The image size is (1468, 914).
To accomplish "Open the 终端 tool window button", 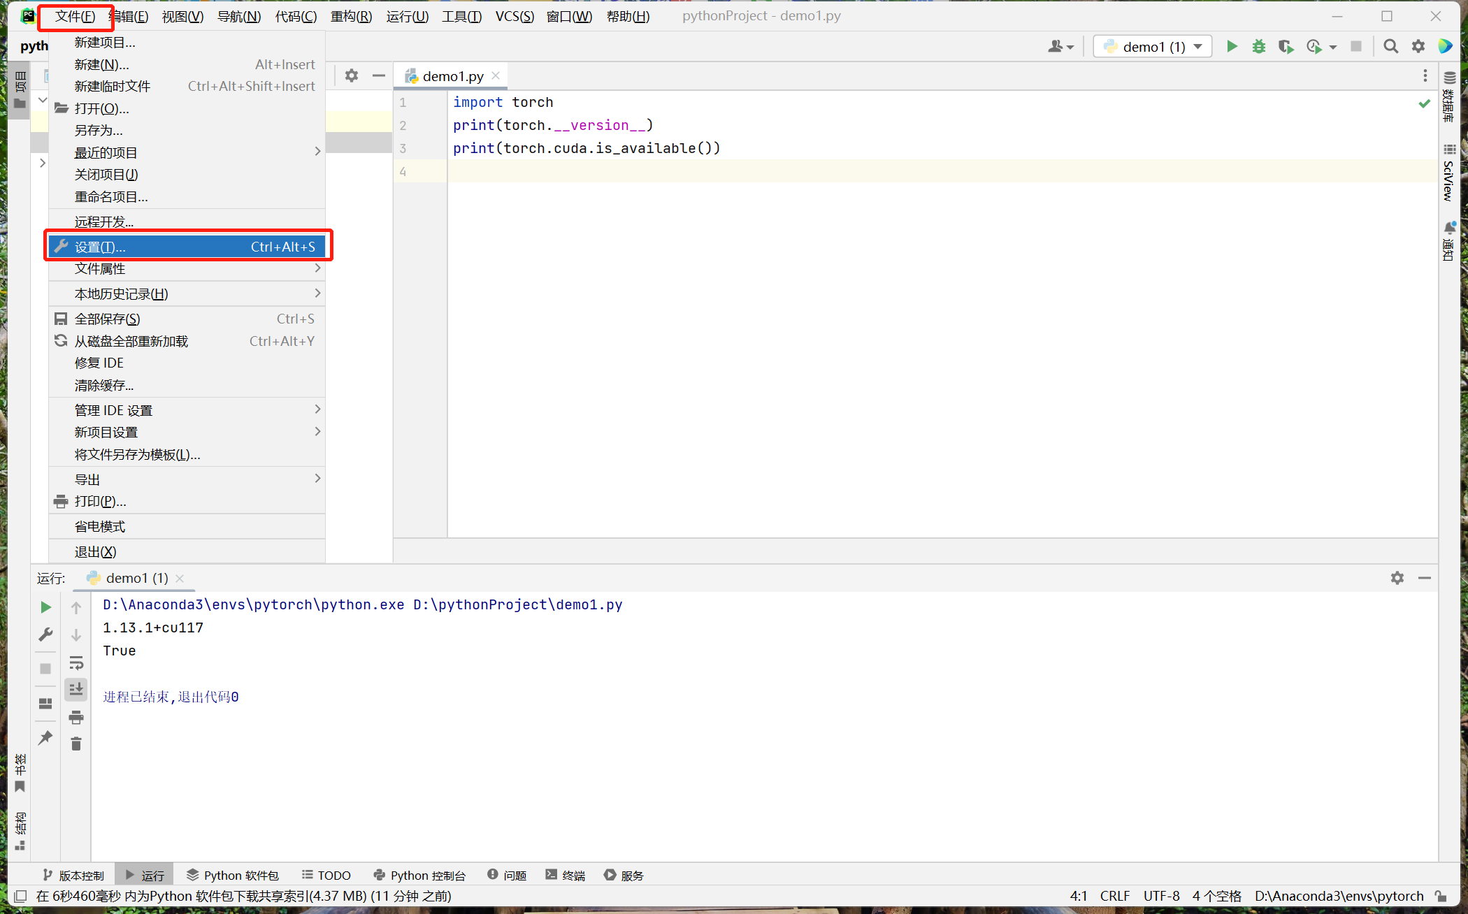I will [x=565, y=875].
